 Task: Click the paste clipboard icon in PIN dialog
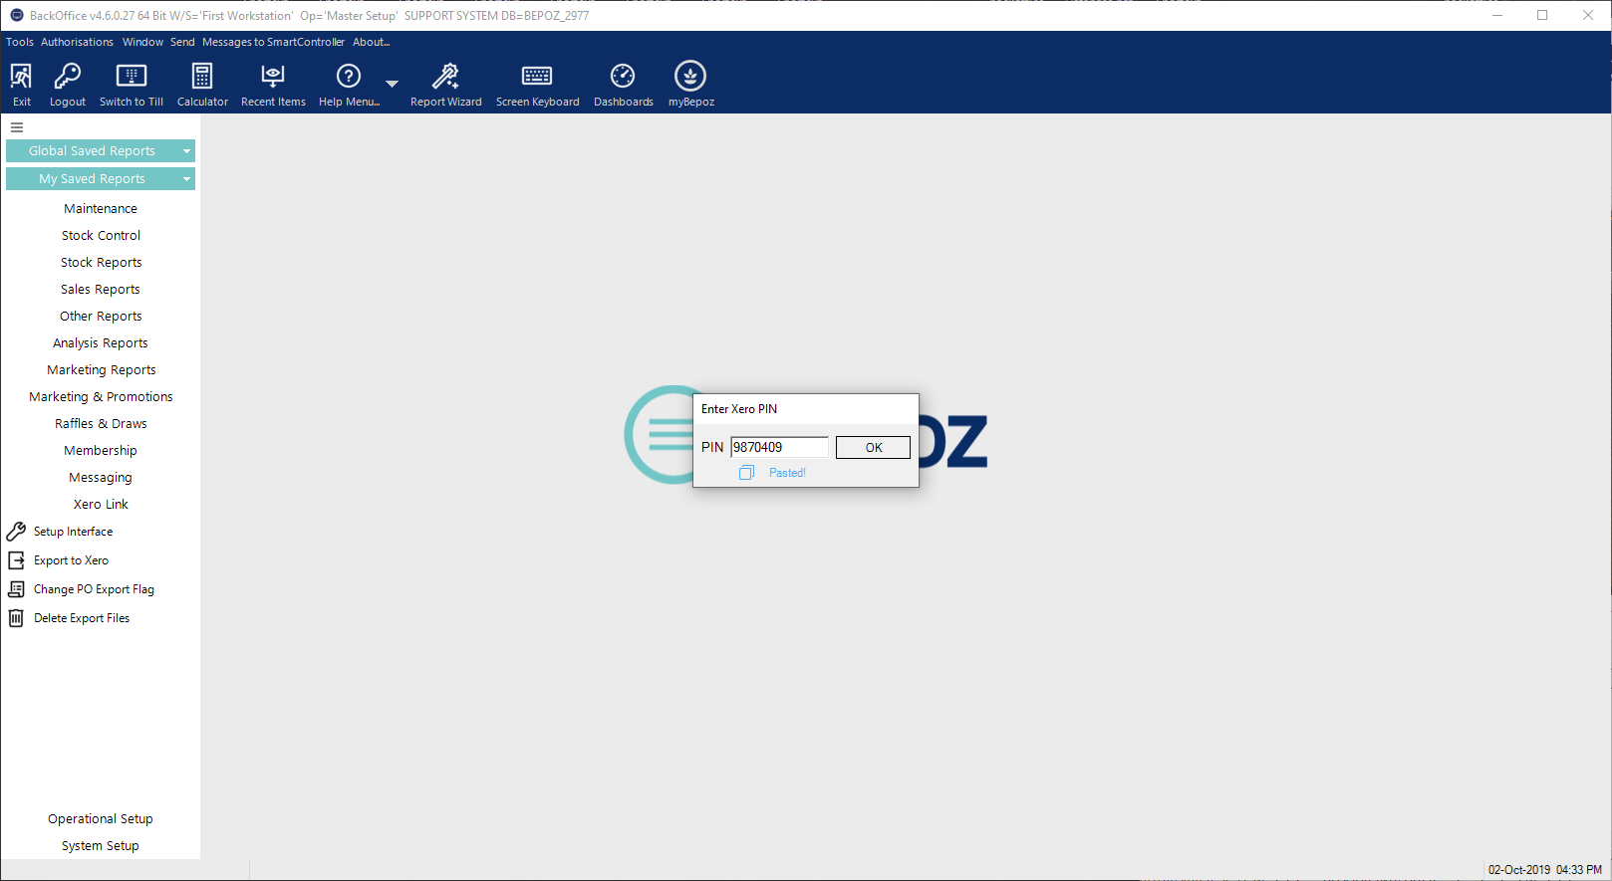[x=746, y=473]
